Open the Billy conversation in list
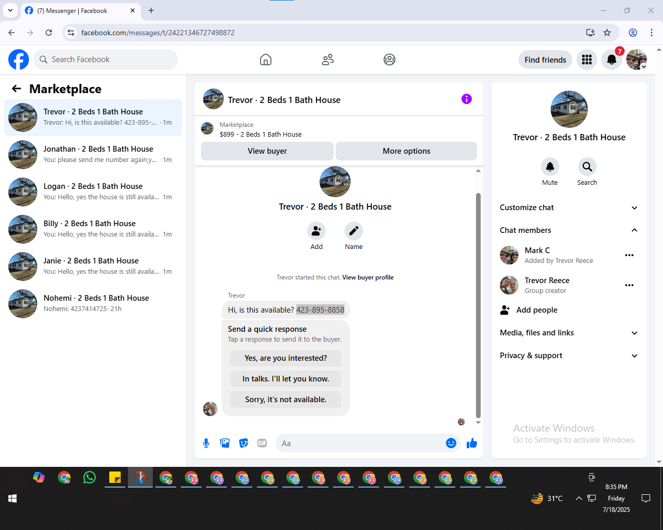This screenshot has height=530, width=663. [x=93, y=229]
